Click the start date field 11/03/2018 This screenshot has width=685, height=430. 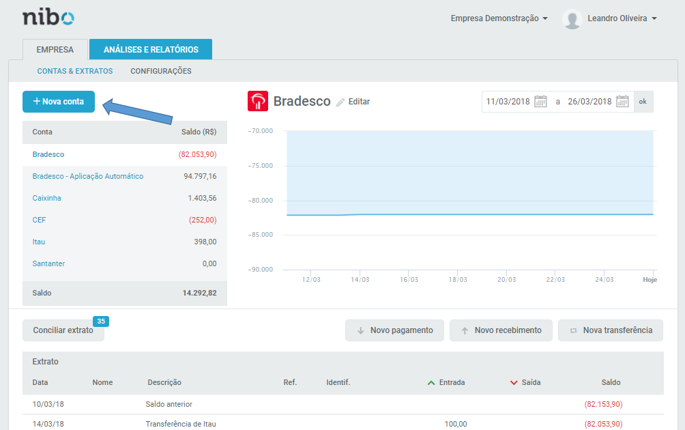click(x=508, y=102)
